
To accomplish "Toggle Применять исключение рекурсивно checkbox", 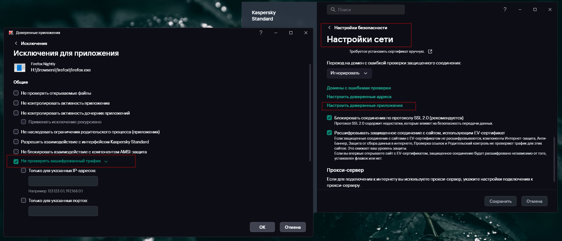I will tap(23, 122).
